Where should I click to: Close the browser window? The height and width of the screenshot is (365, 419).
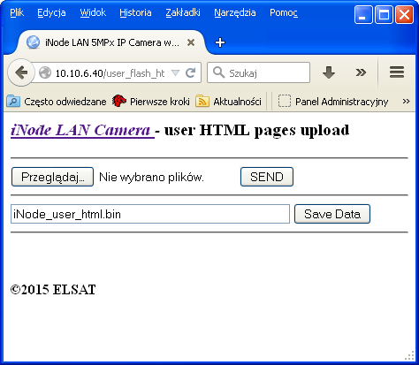coord(404,14)
